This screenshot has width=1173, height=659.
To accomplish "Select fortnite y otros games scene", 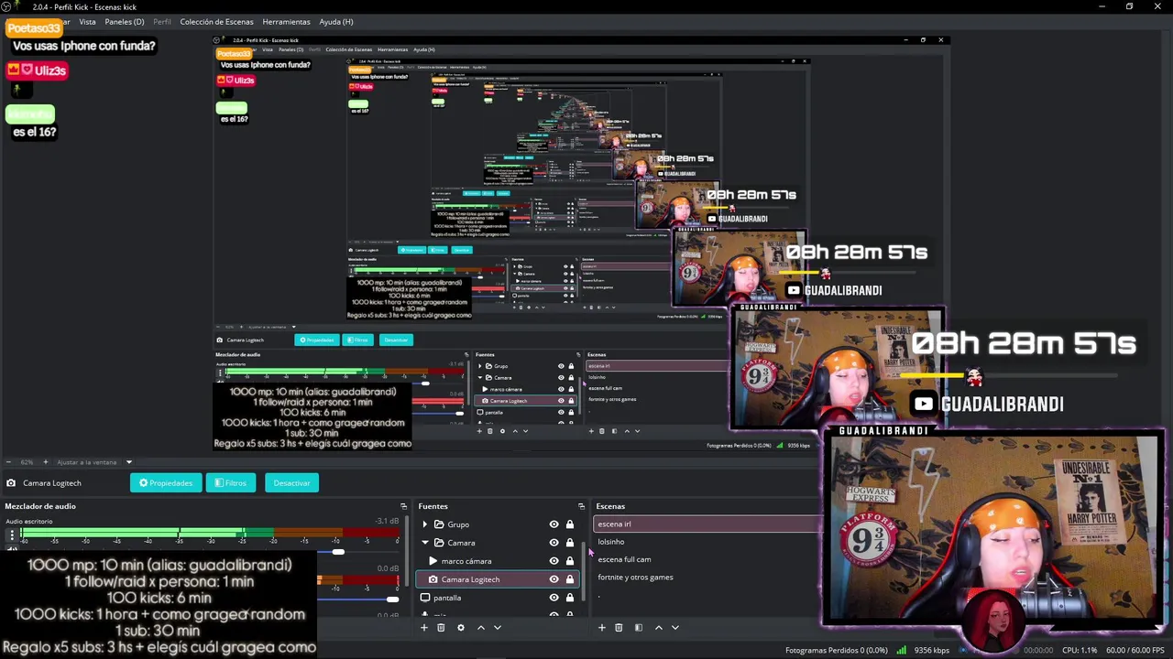I will pos(635,578).
